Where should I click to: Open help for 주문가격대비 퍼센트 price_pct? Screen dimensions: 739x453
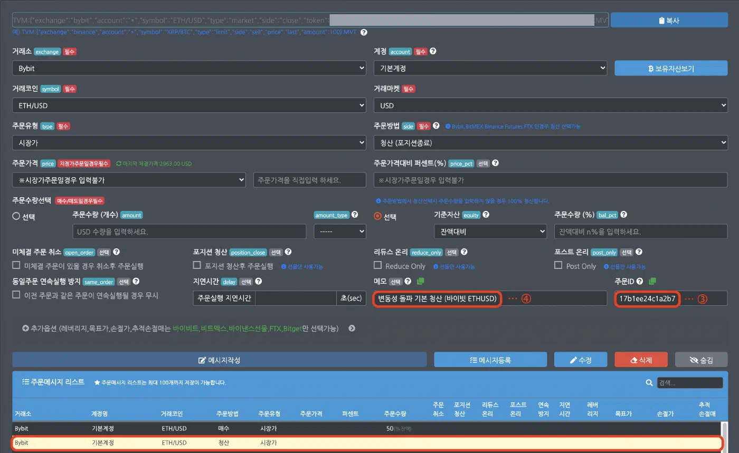[x=495, y=163]
